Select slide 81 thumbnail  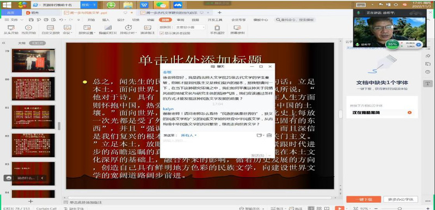[x=33, y=117]
